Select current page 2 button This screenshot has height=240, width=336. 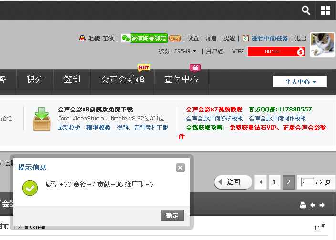pos(289,182)
